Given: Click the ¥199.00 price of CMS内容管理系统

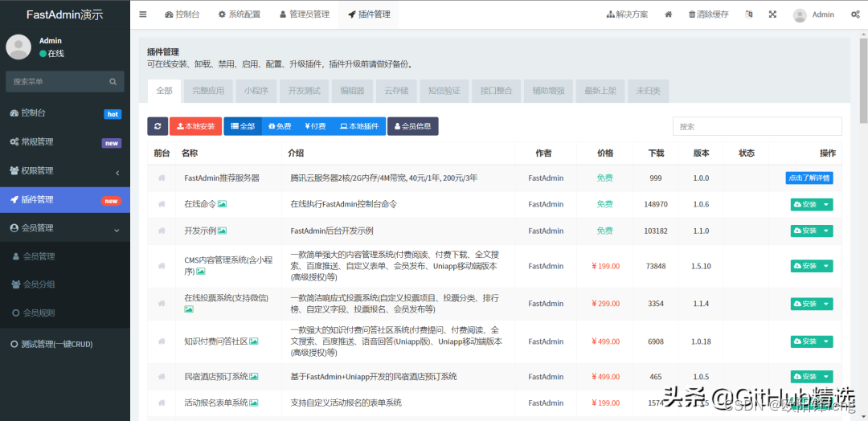Looking at the screenshot, I should pyautogui.click(x=605, y=266).
